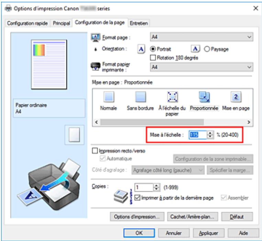Select Portrait orientation radio button

[153, 49]
